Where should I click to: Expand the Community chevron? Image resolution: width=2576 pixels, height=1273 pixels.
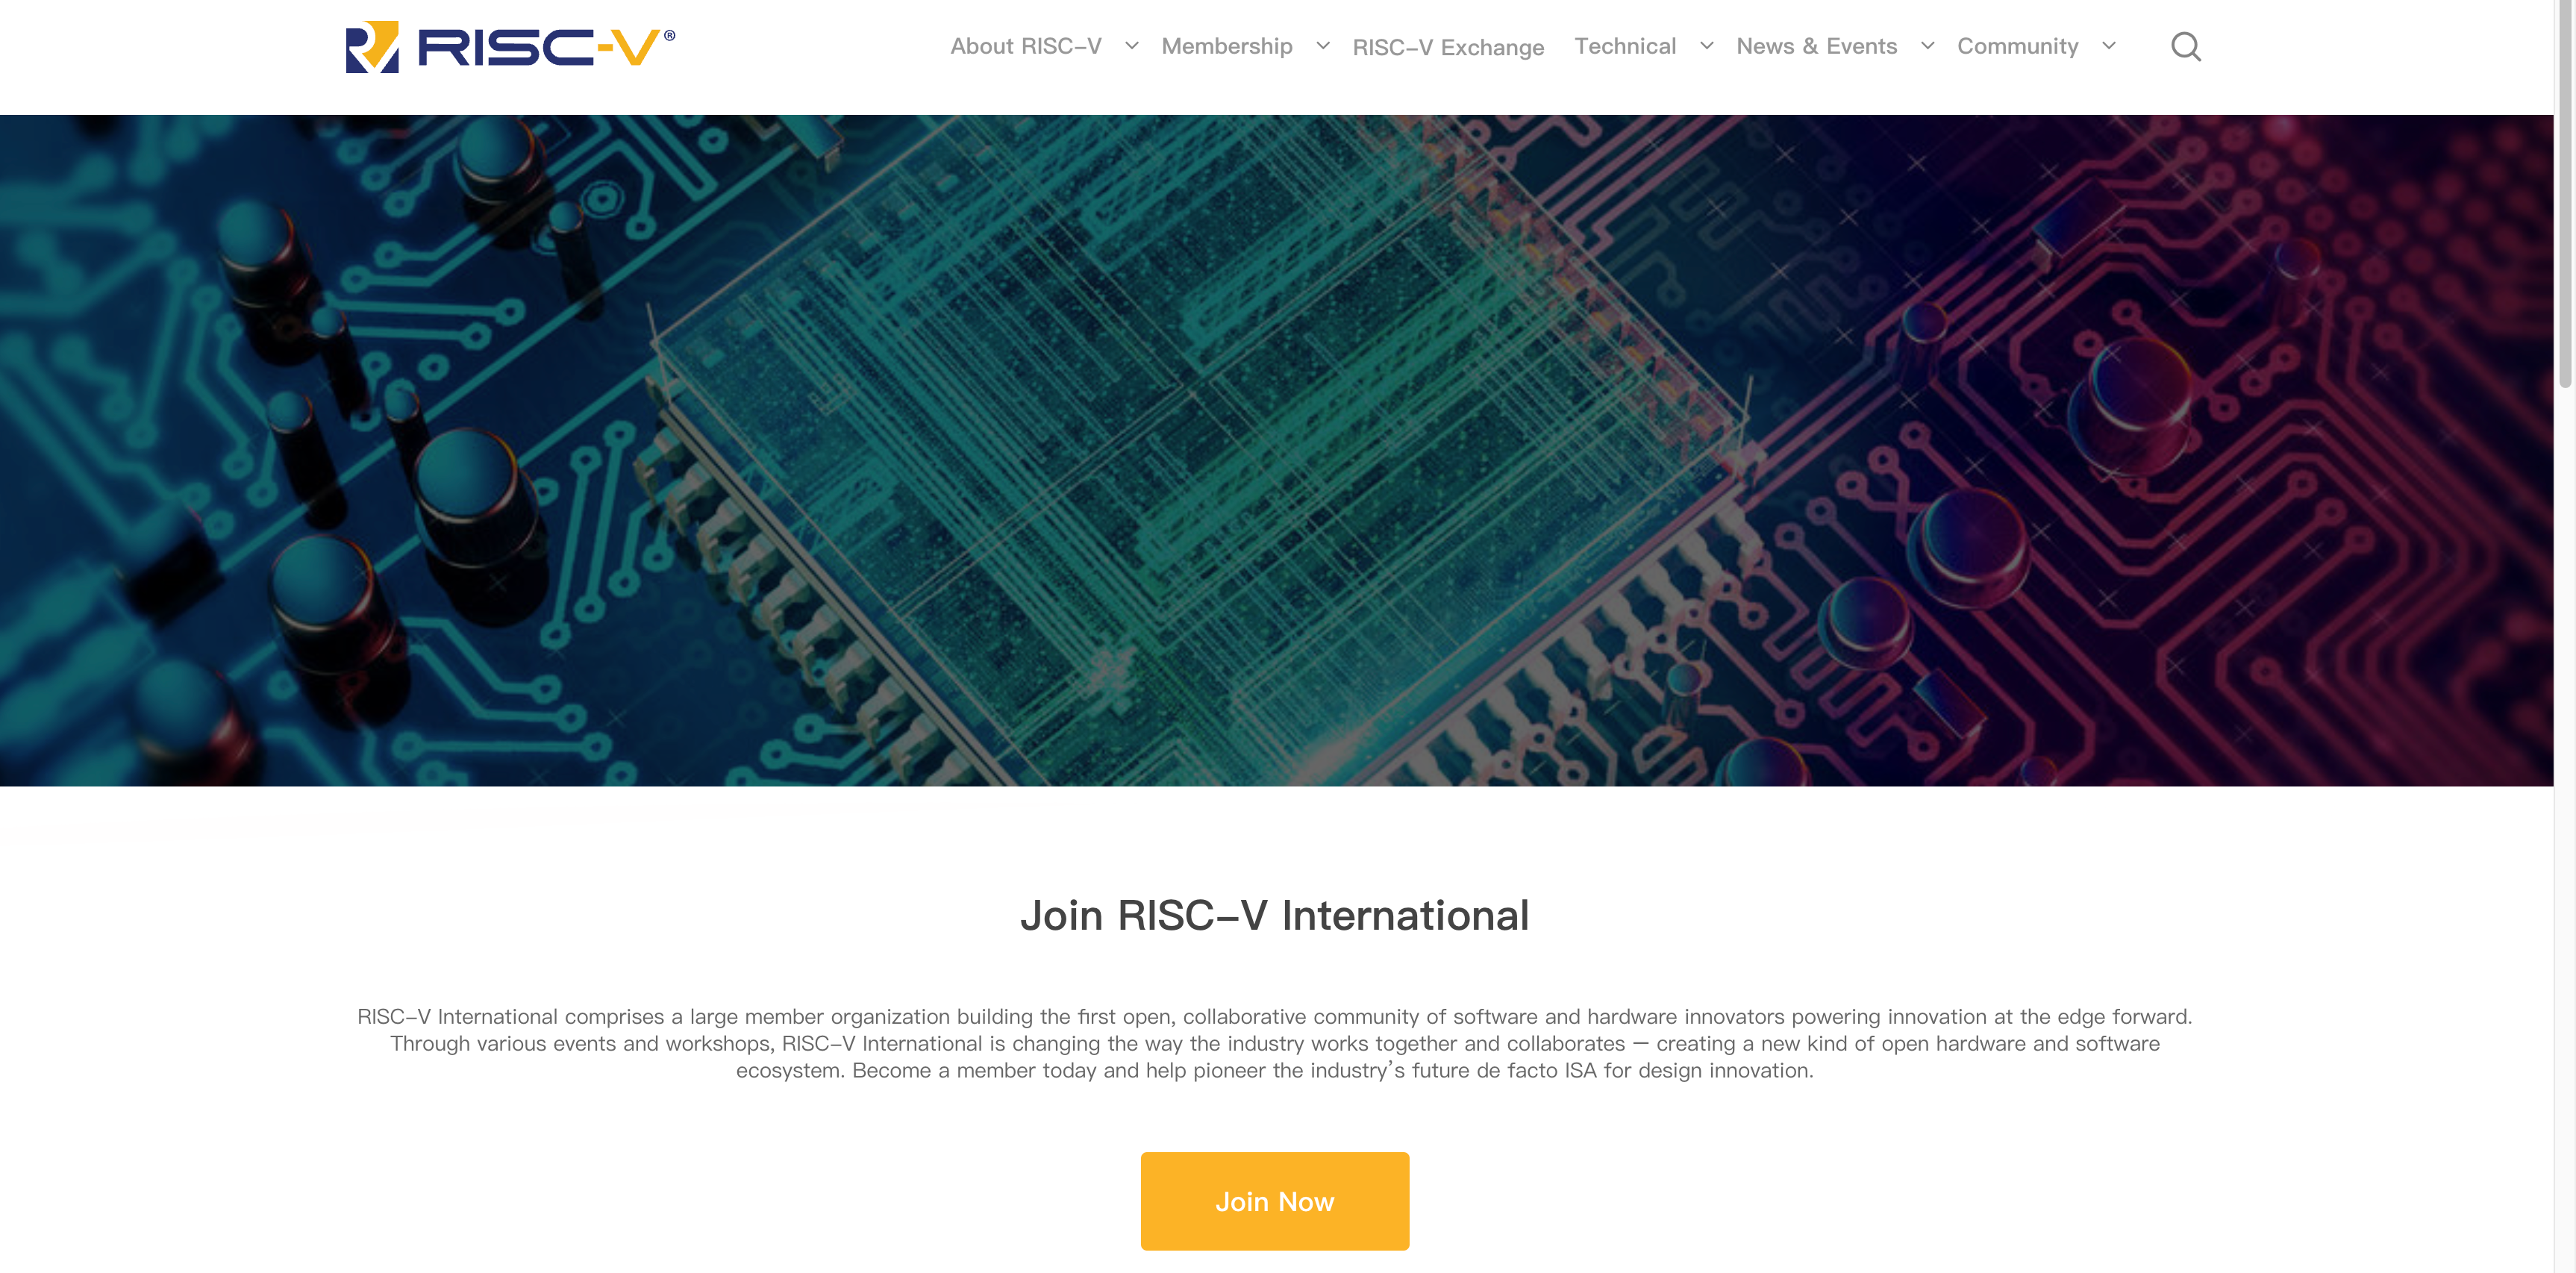tap(2108, 44)
